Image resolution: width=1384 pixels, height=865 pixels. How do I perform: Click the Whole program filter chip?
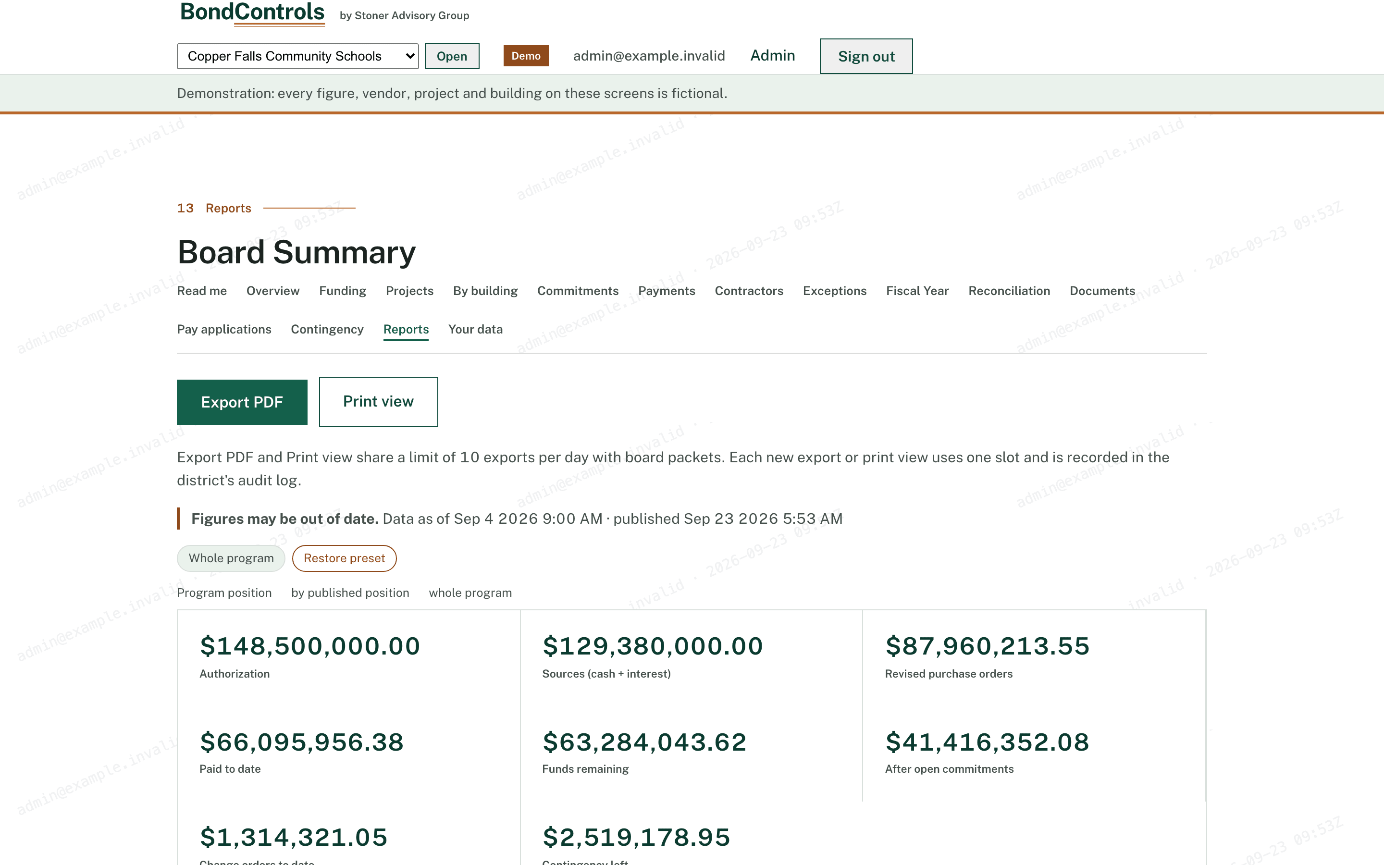coord(231,558)
